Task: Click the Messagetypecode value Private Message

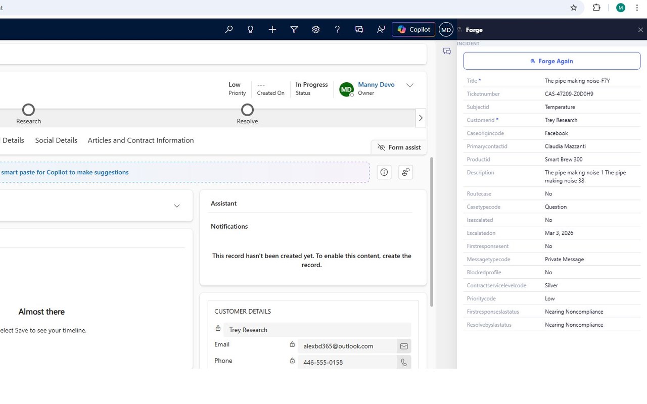Action: point(564,260)
